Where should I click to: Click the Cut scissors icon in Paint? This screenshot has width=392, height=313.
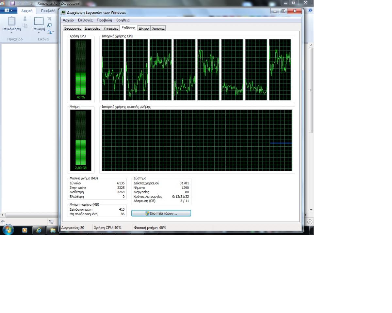[x=25, y=19]
